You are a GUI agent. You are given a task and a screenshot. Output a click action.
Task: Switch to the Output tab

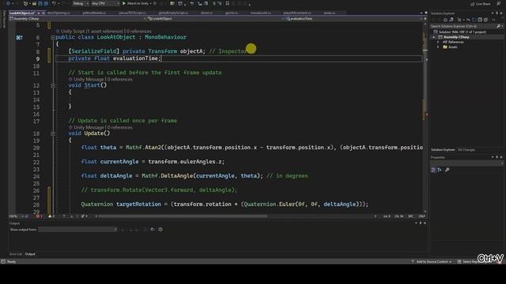tap(30, 254)
